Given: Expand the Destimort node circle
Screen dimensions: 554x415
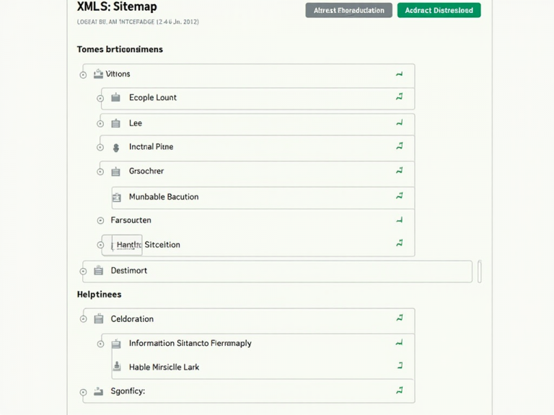Looking at the screenshot, I should [83, 272].
